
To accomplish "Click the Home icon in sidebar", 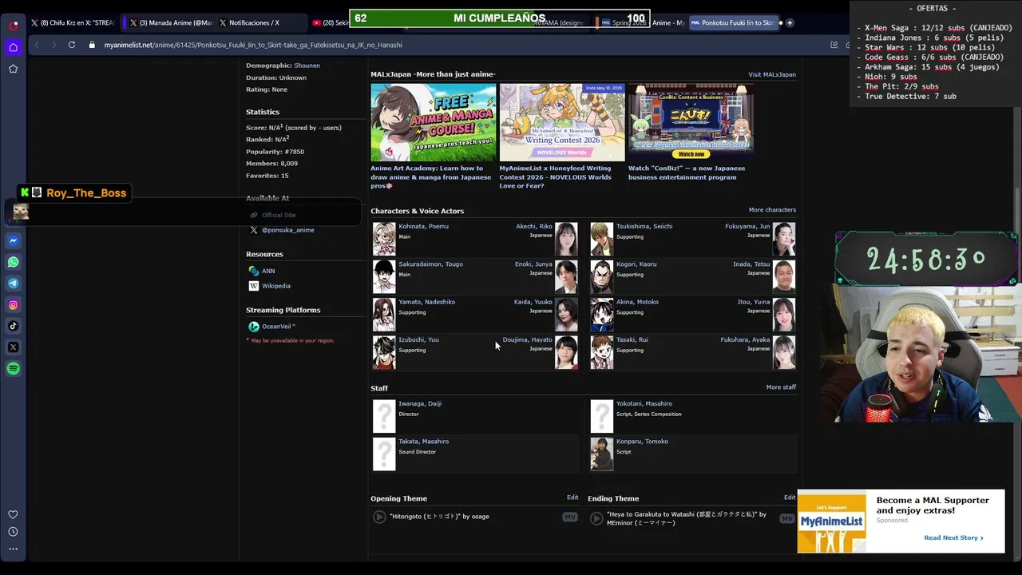I will tap(14, 47).
